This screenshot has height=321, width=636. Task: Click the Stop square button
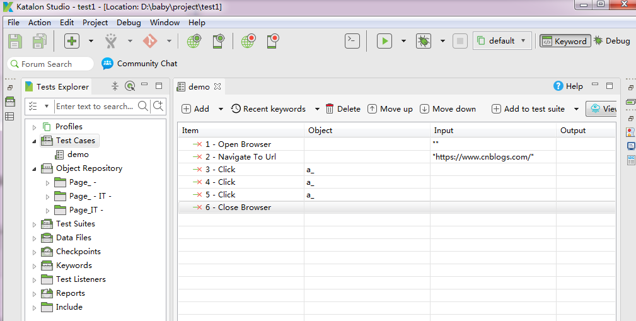[460, 41]
